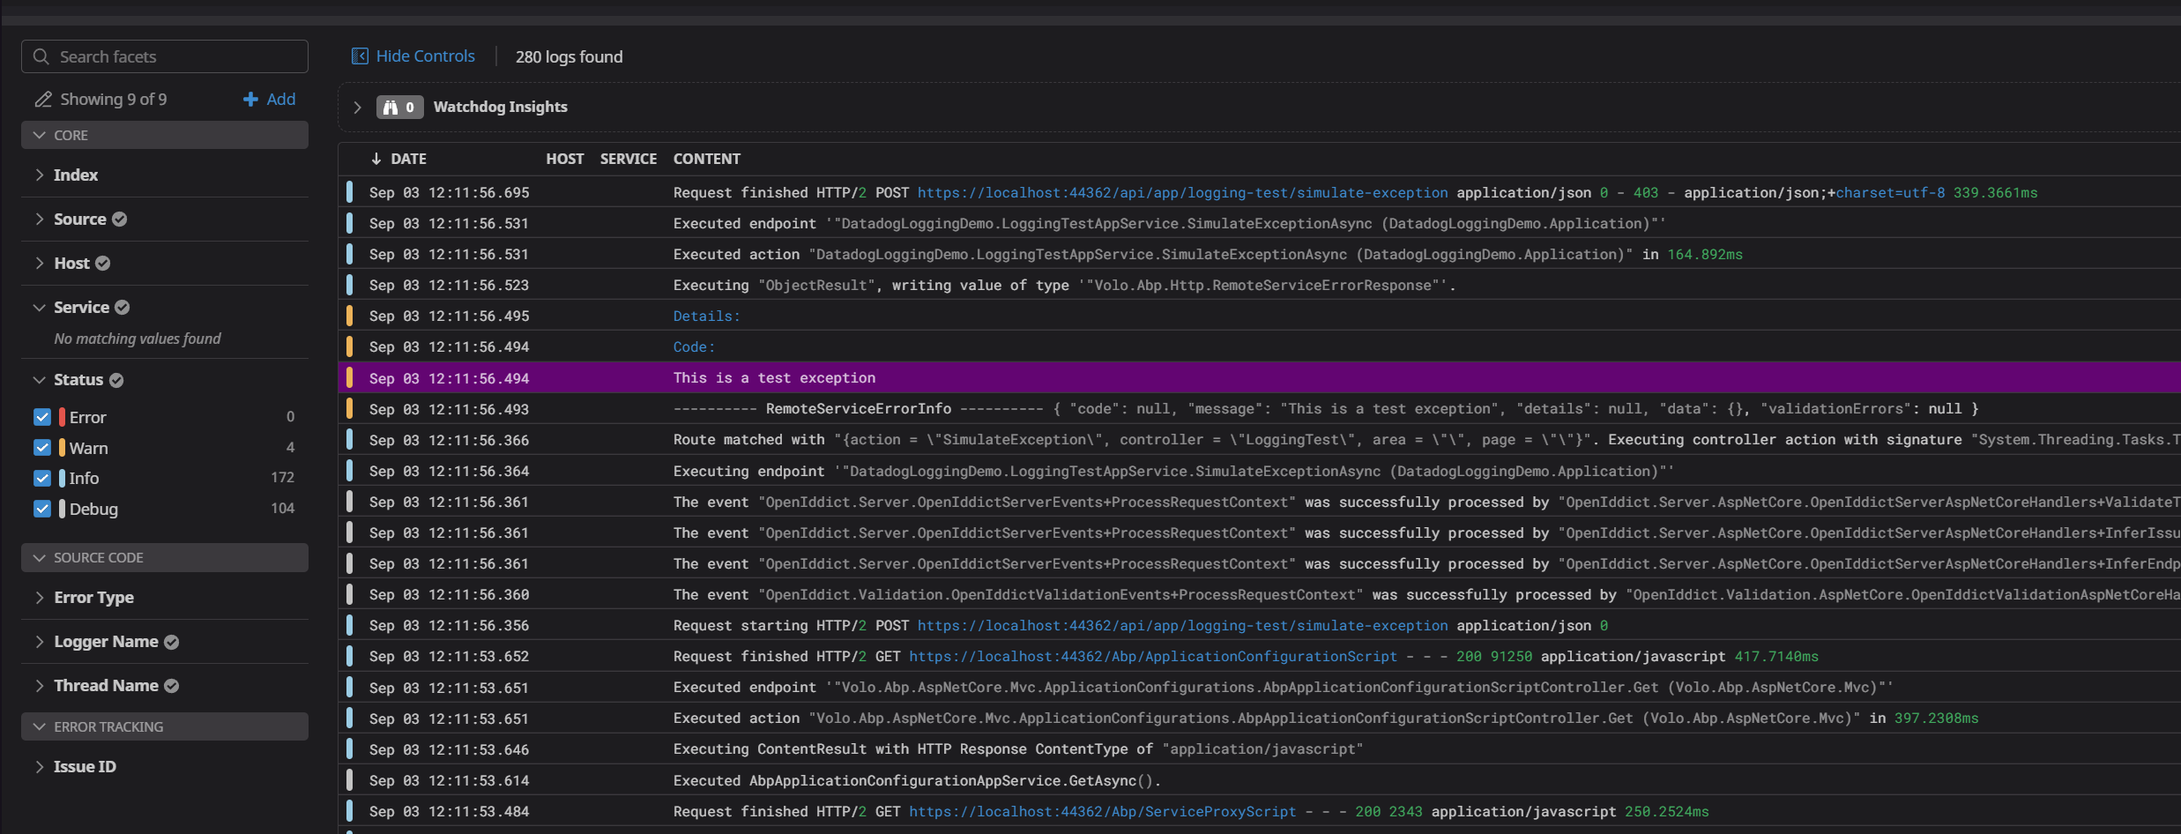Sort by the HOST column header
This screenshot has height=834, width=2181.
point(564,159)
